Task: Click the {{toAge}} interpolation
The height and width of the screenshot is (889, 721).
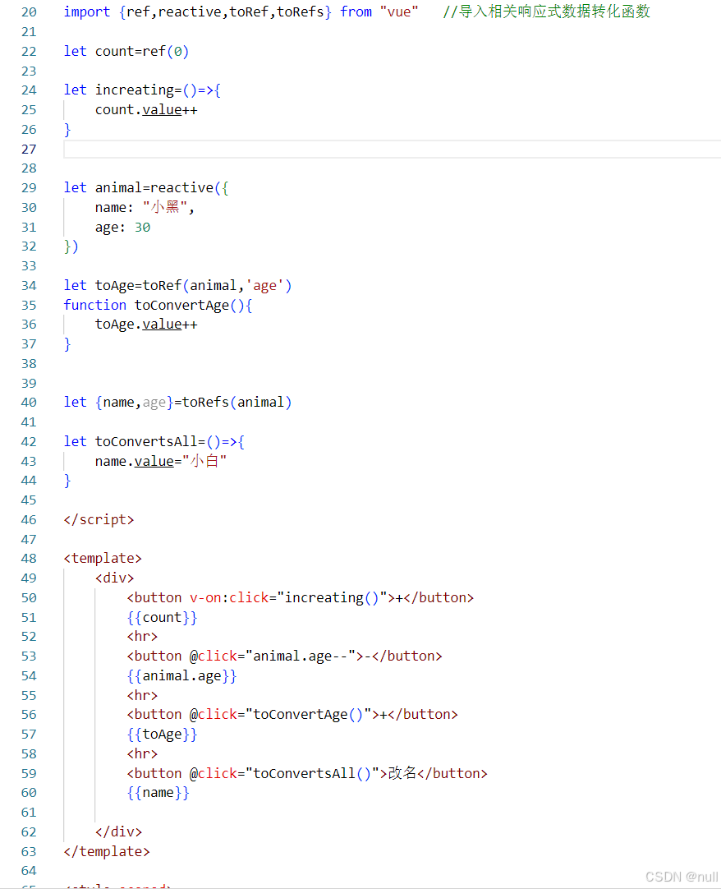Action: tap(162, 735)
